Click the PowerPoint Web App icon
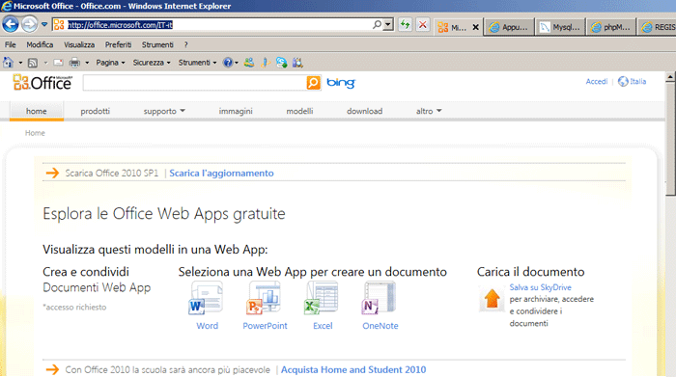 tap(264, 298)
